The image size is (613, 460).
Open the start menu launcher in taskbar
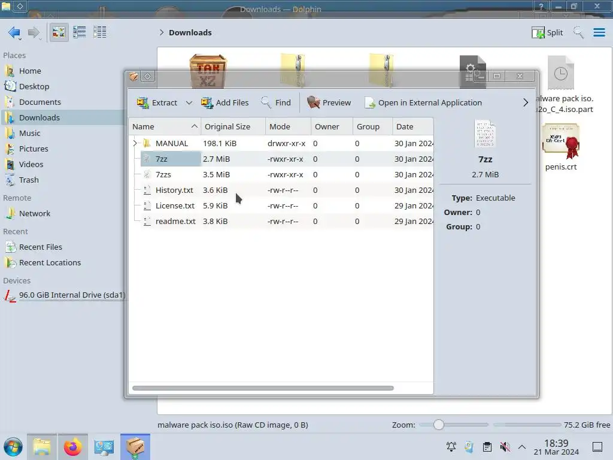(13, 447)
